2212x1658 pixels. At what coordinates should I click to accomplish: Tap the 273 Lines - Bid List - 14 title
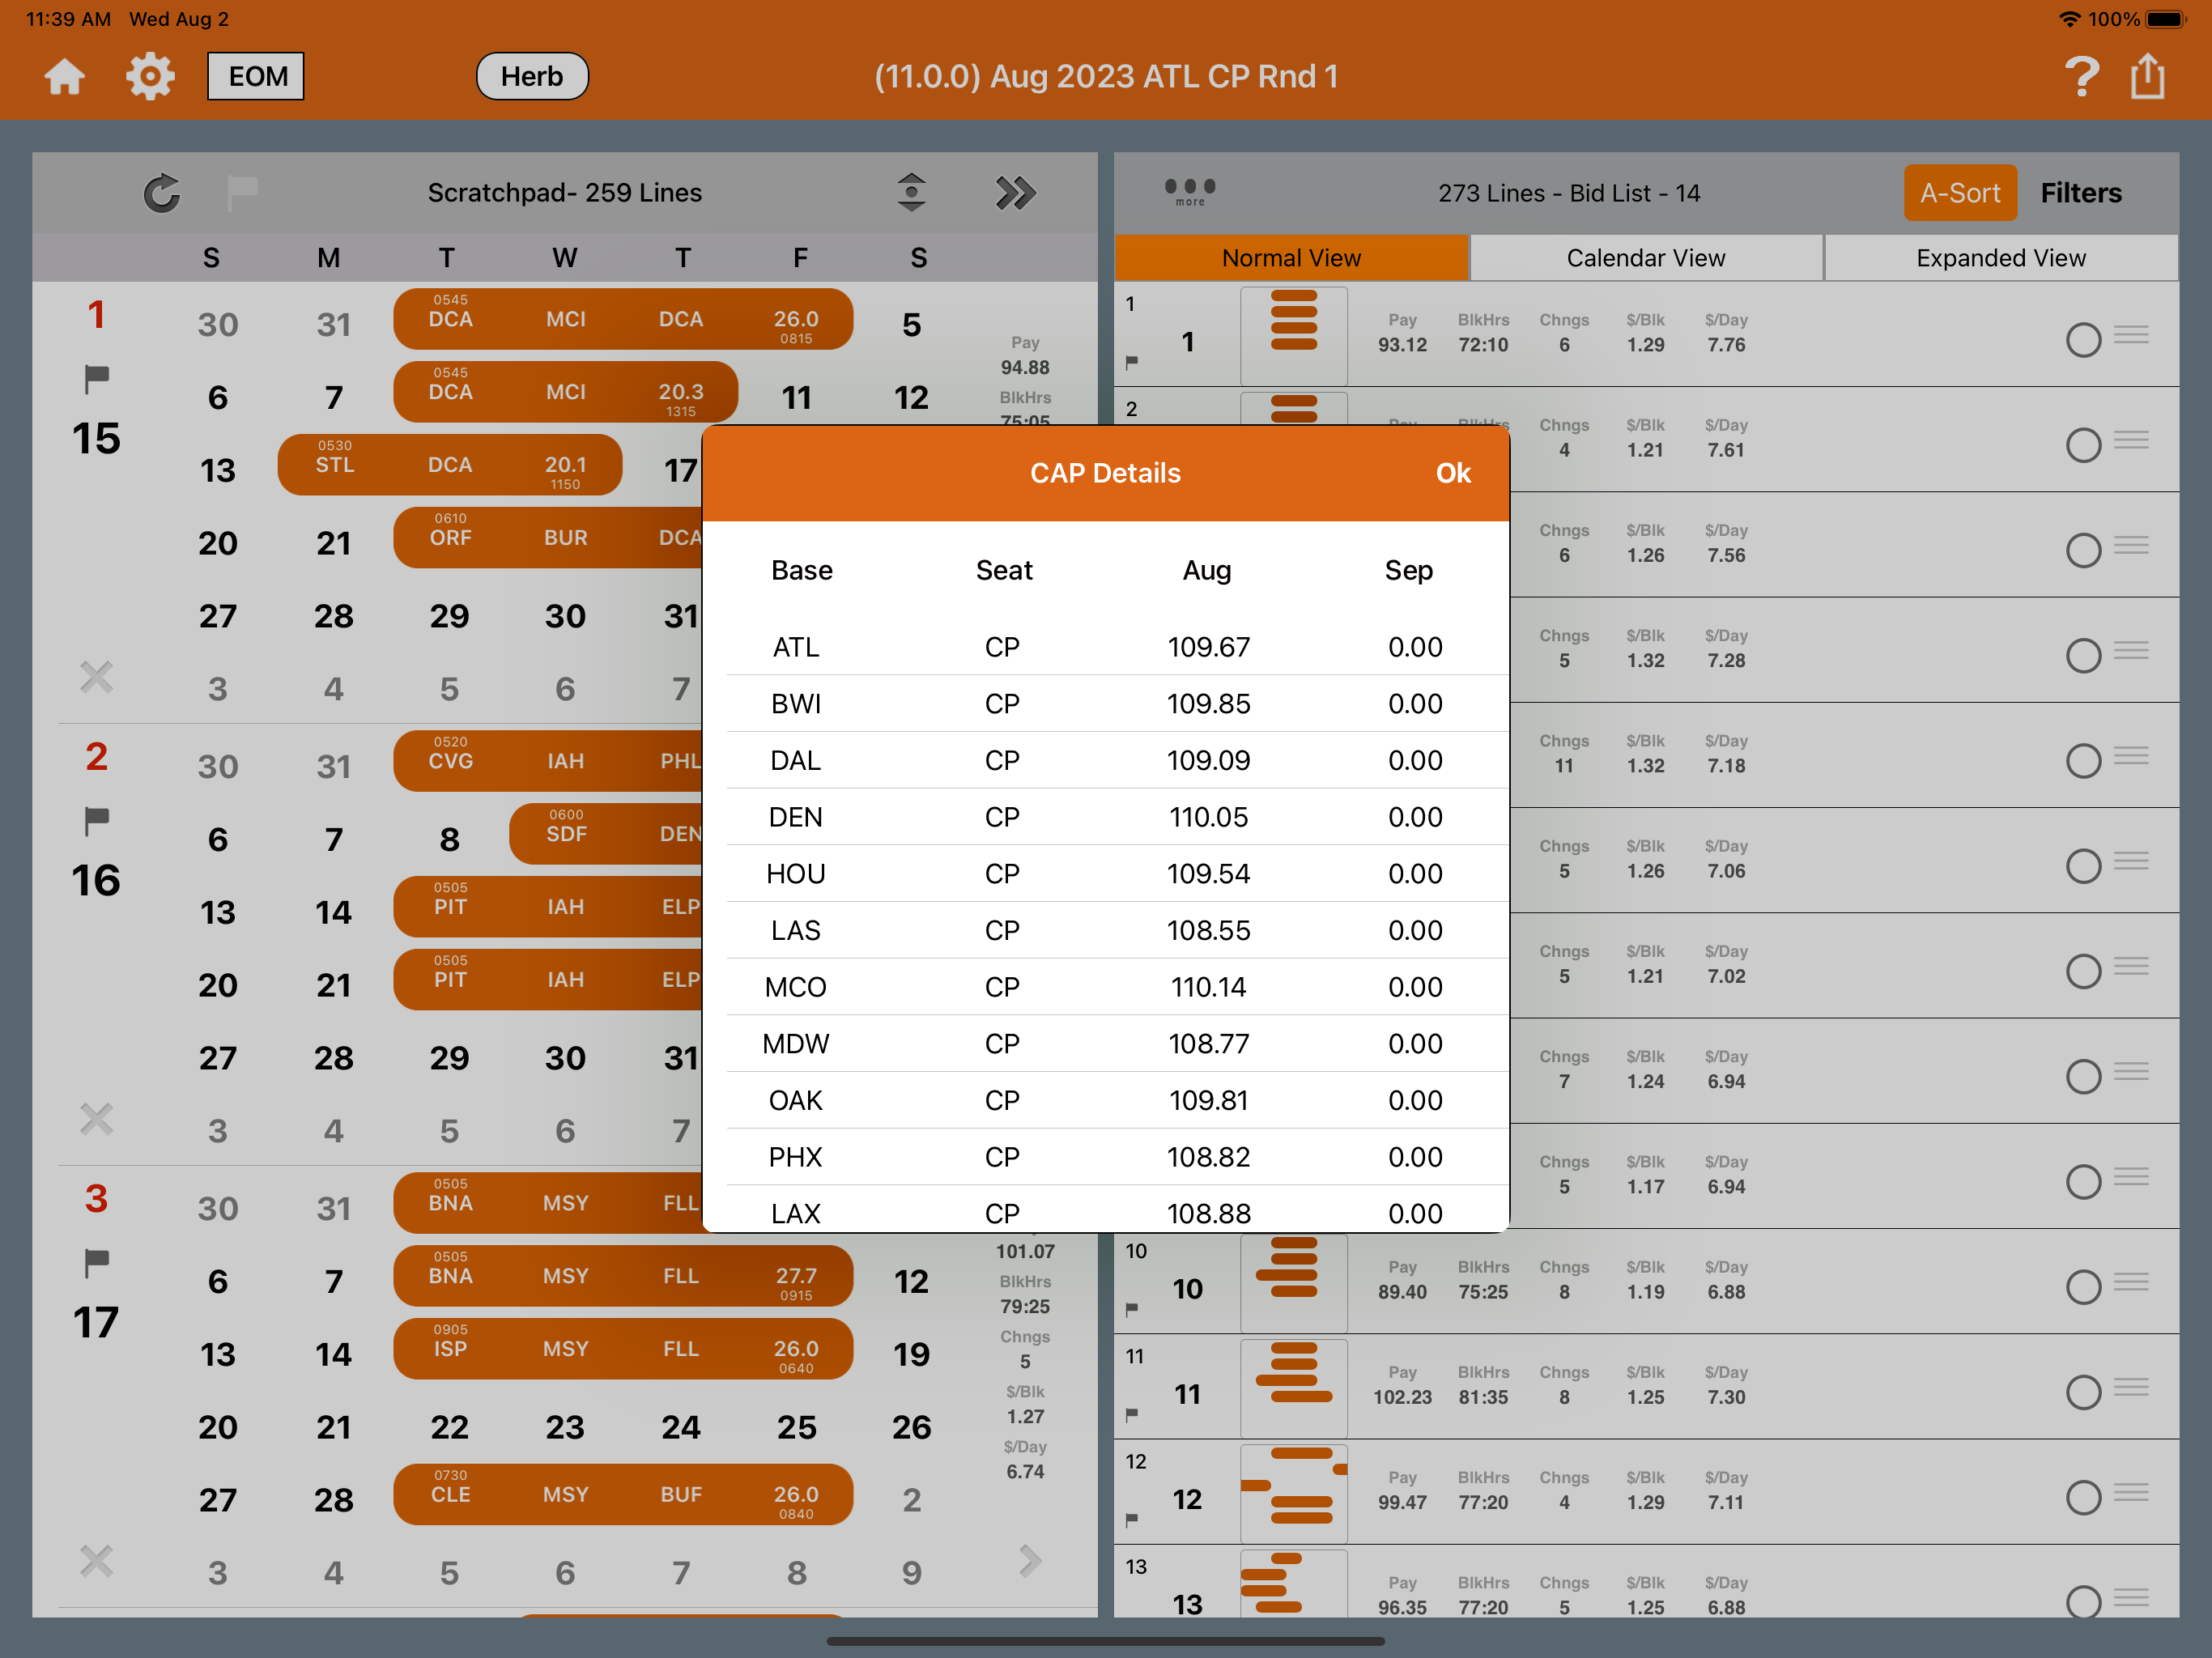coord(1569,193)
